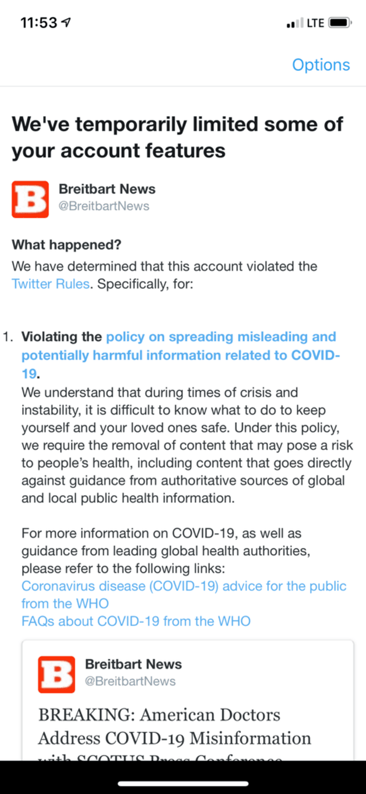
Task: Open the Twitter Rules link
Action: (50, 284)
